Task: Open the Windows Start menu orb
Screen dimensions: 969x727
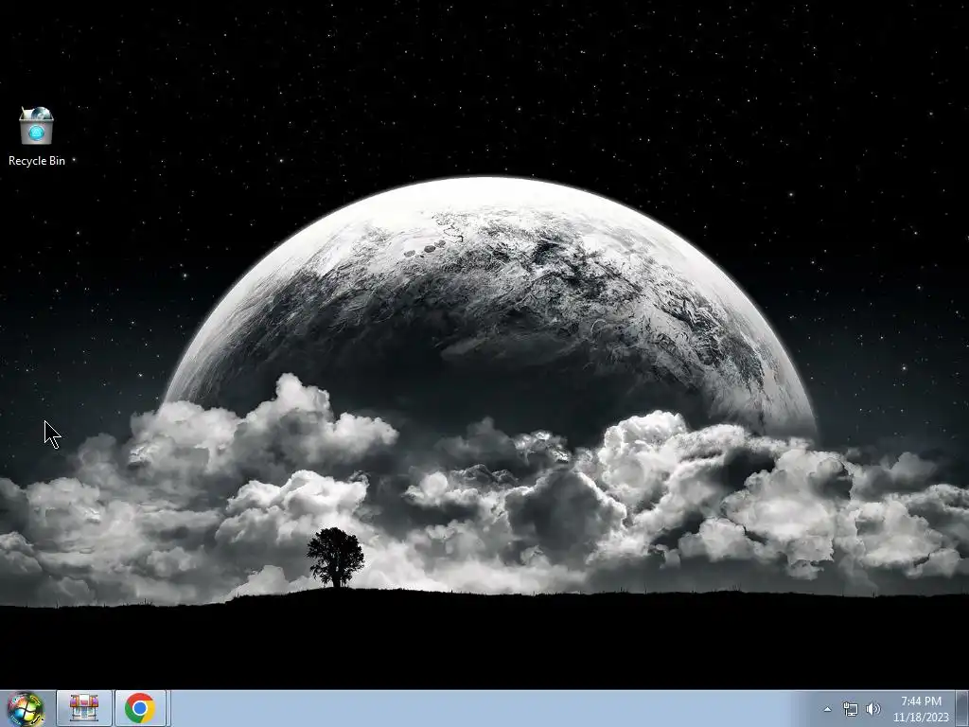Action: 25,708
